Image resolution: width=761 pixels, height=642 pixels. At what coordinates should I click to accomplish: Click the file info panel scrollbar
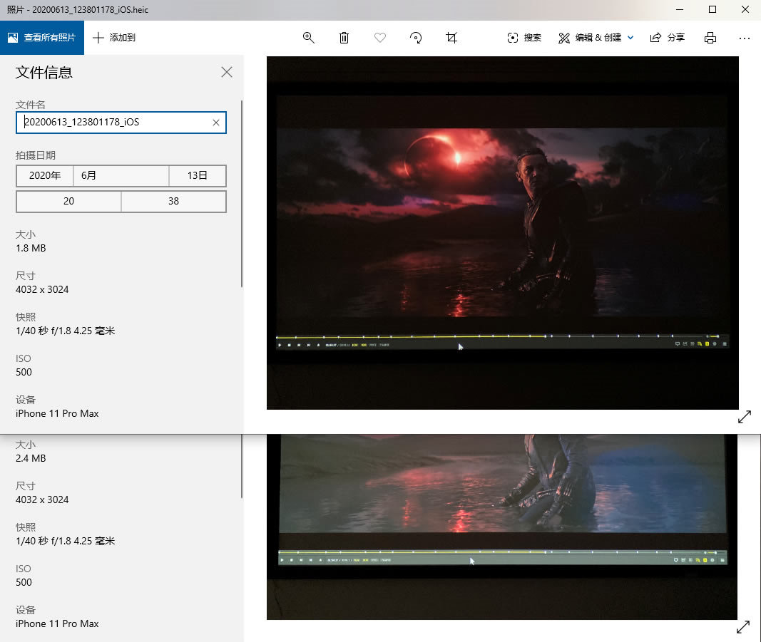coord(242,192)
